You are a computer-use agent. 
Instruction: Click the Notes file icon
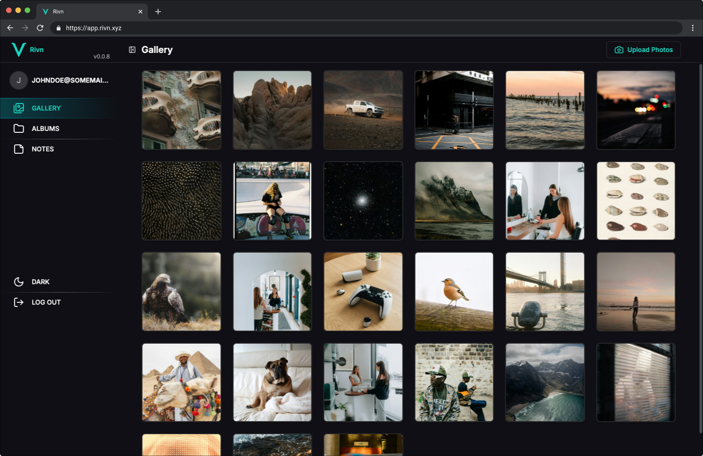(x=19, y=149)
